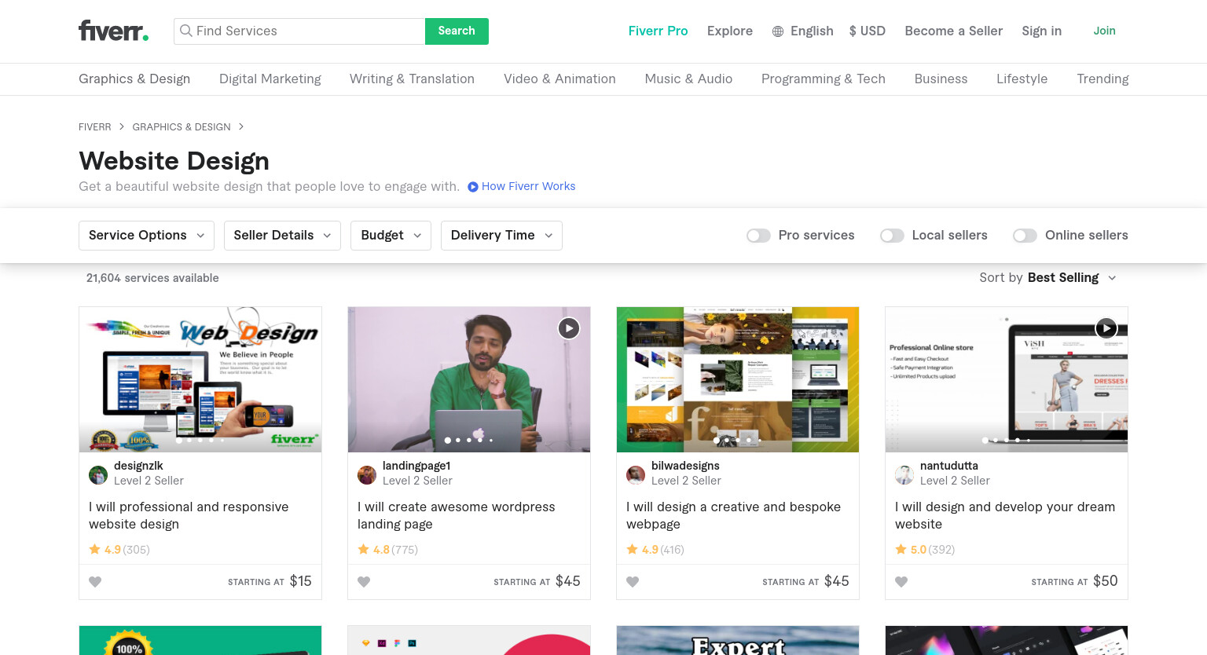Click seller name nantudutta
1207x655 pixels.
(949, 466)
